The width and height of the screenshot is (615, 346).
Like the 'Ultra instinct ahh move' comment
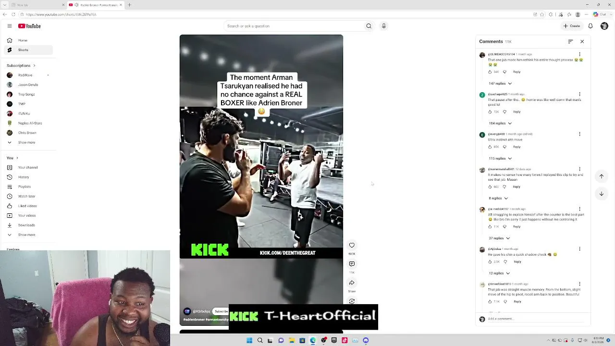click(x=490, y=147)
